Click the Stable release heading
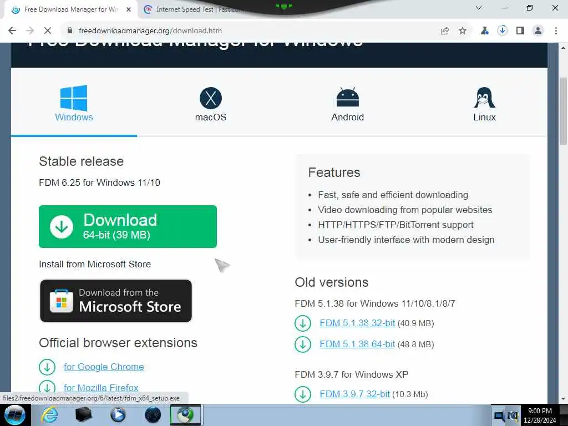The height and width of the screenshot is (426, 568). [81, 161]
